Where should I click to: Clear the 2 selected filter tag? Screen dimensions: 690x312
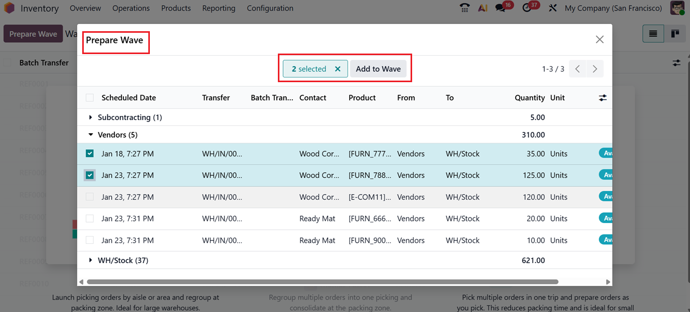pyautogui.click(x=338, y=68)
